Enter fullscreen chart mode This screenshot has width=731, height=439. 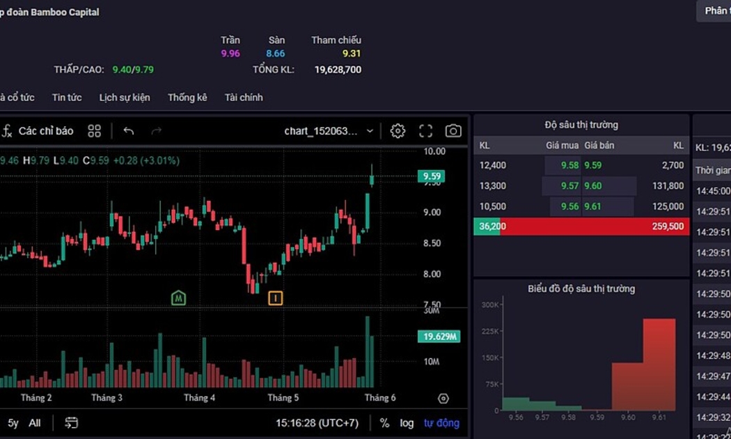[x=425, y=131]
